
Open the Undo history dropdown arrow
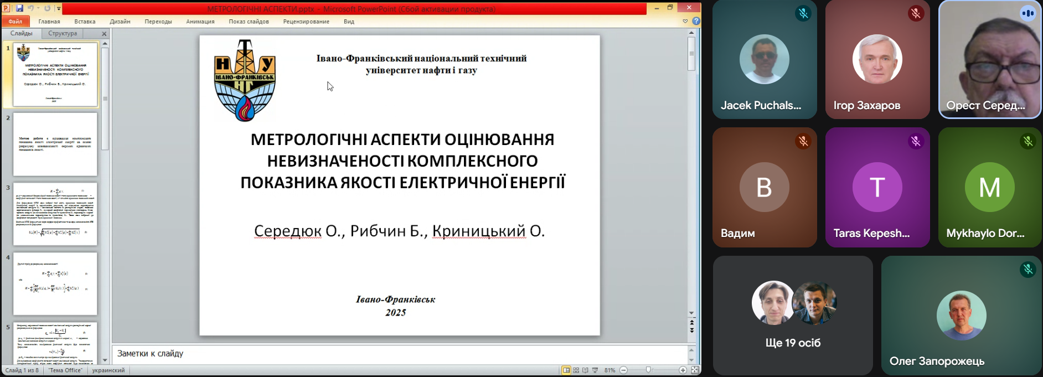point(38,8)
